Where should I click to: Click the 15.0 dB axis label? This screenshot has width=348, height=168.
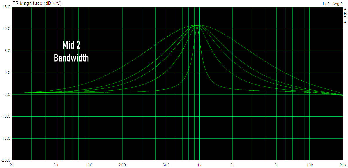(7, 7)
